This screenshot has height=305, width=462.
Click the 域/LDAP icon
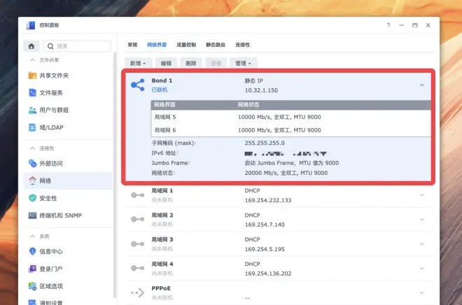tap(32, 127)
